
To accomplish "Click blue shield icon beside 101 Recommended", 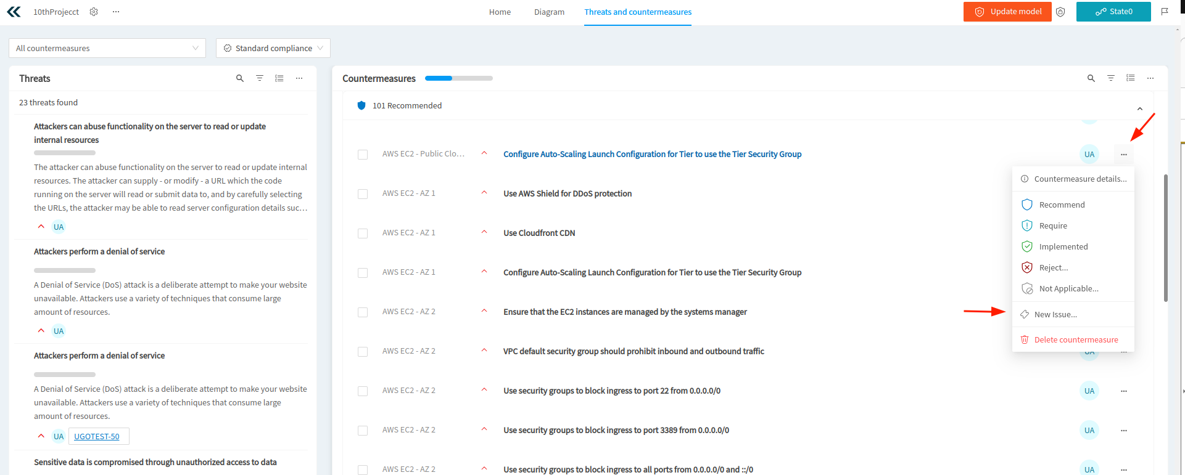I will point(361,105).
